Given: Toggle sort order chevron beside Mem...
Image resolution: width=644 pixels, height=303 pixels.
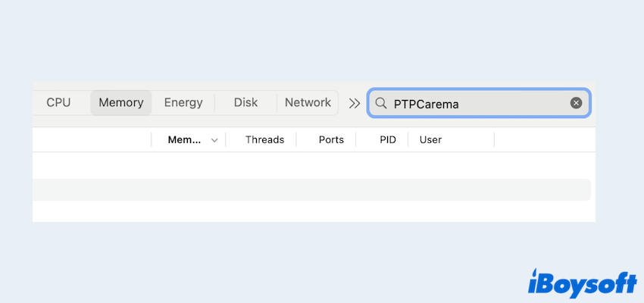Looking at the screenshot, I should [214, 140].
